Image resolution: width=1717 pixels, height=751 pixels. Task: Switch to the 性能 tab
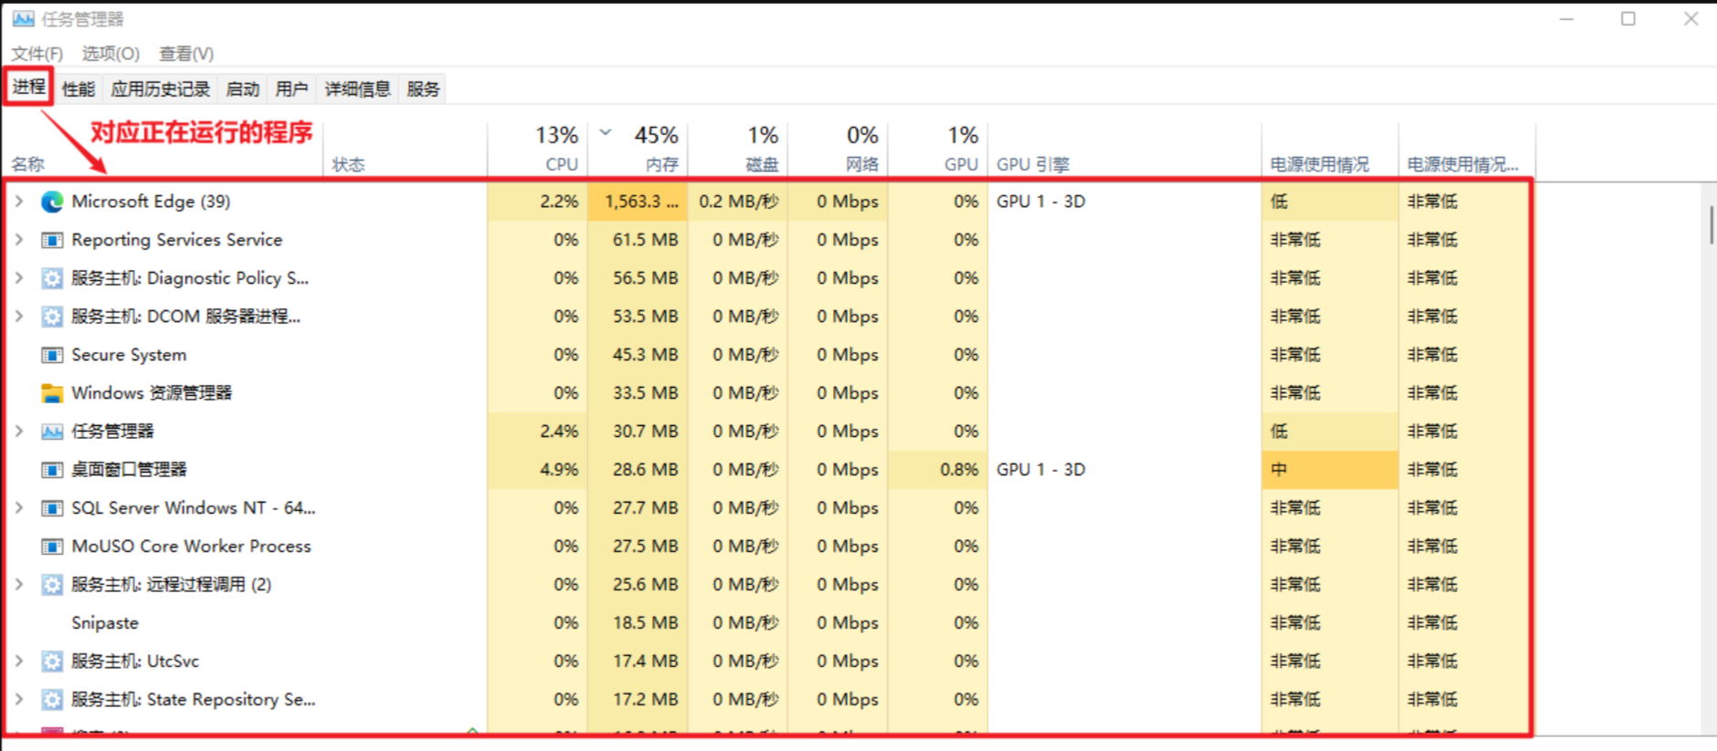tap(79, 89)
